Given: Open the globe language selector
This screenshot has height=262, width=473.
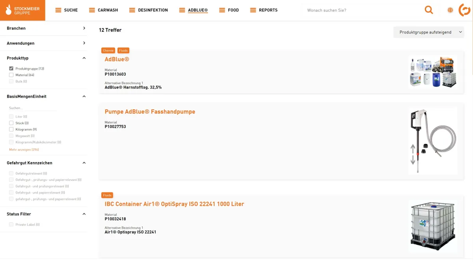Looking at the screenshot, I should click(450, 10).
